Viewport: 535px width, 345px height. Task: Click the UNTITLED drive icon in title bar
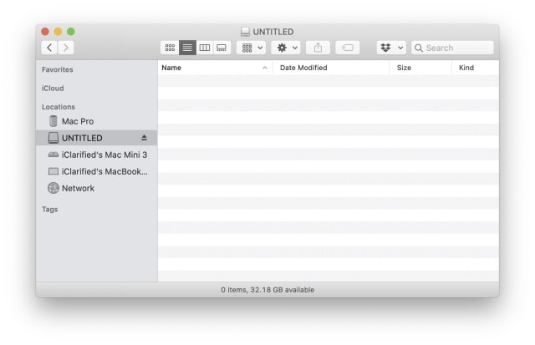(245, 32)
